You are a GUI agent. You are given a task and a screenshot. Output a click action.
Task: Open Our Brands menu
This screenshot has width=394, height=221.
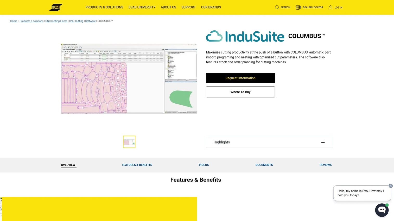coord(211,7)
